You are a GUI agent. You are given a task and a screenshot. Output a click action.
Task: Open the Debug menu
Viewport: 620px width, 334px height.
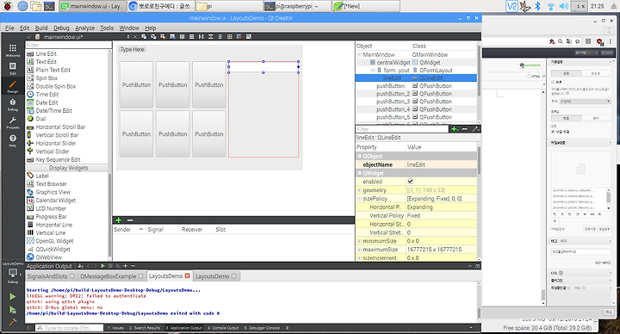[x=61, y=28]
